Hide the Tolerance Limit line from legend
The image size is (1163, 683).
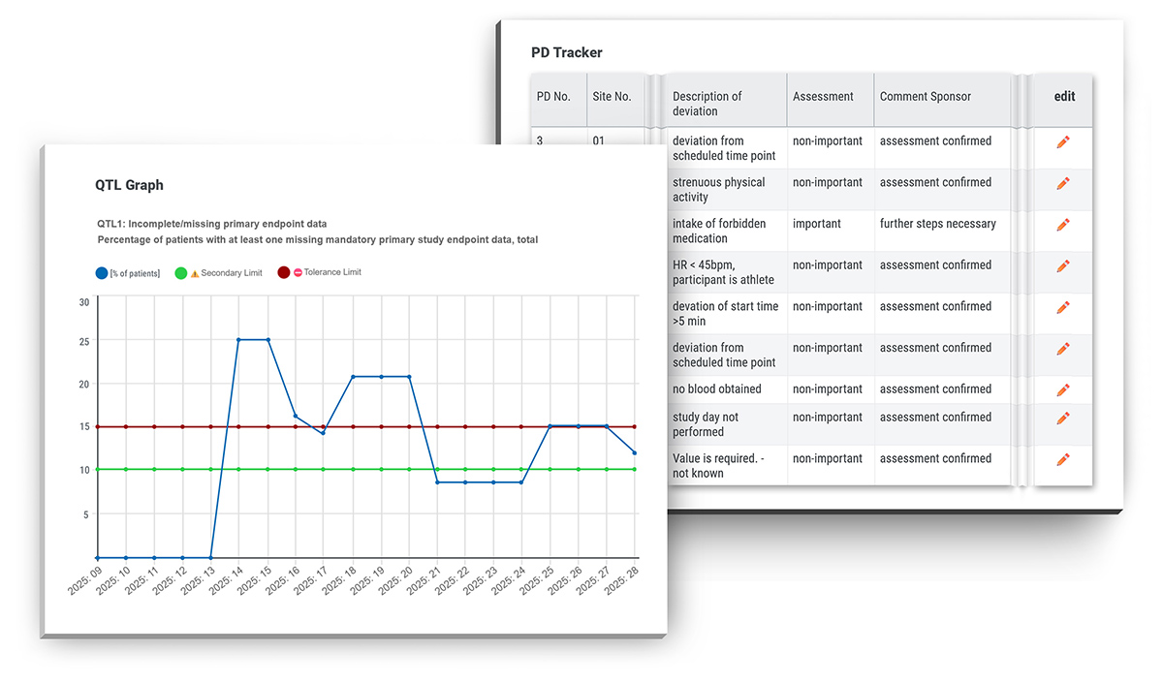(321, 272)
